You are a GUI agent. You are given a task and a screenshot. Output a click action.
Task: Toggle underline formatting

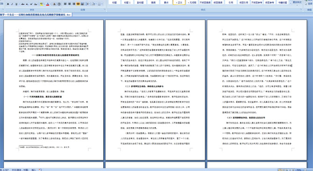click(16, 4)
